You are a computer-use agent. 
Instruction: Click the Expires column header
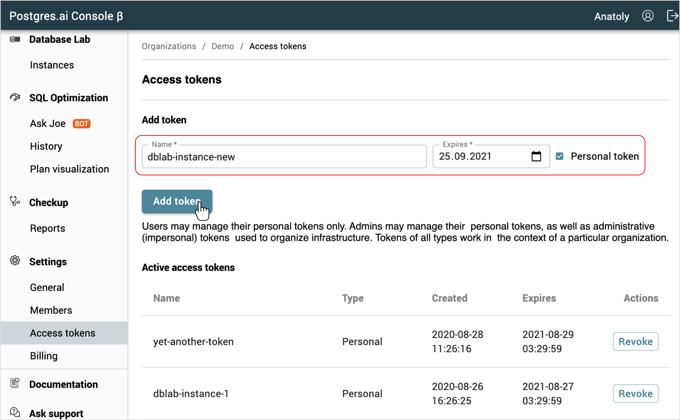539,298
